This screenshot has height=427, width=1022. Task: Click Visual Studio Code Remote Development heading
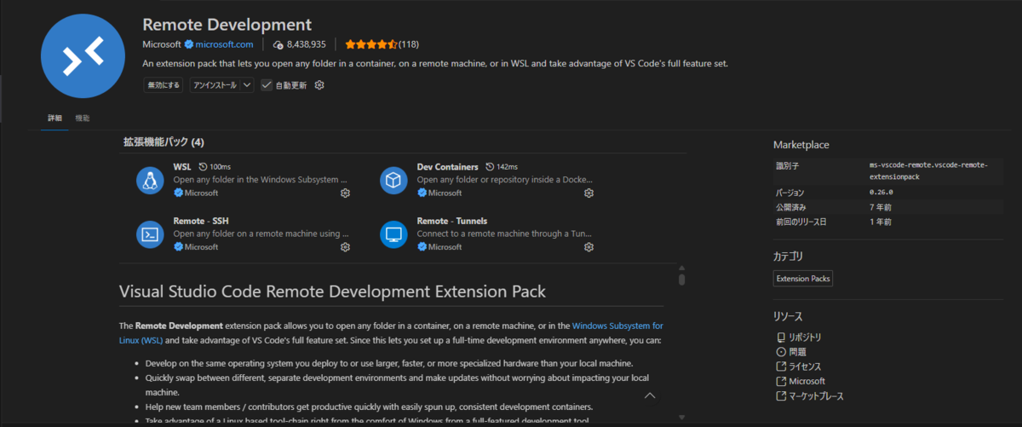tap(332, 291)
